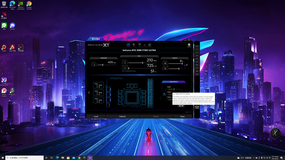Select profile slot 1
This screenshot has width=285, height=160.
197,49
